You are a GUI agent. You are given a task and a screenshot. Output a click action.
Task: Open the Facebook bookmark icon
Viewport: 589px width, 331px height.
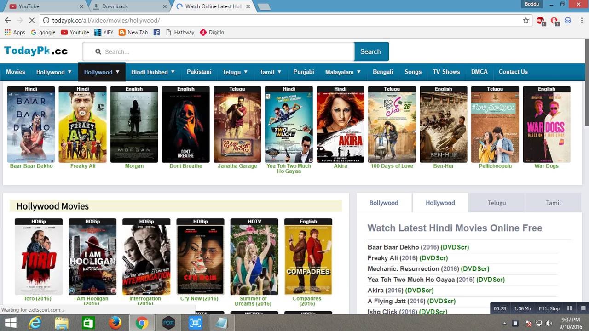[156, 32]
